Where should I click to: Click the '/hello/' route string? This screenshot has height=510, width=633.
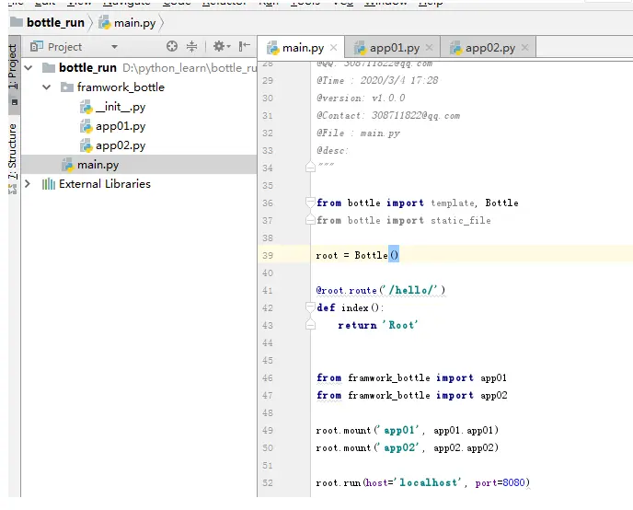[411, 290]
